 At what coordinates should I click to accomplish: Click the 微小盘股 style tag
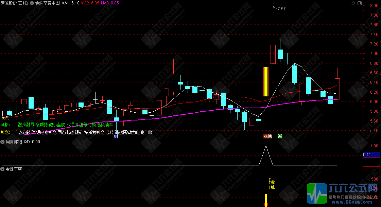click(x=57, y=125)
